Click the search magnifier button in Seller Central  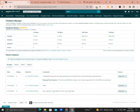pos(99,12)
